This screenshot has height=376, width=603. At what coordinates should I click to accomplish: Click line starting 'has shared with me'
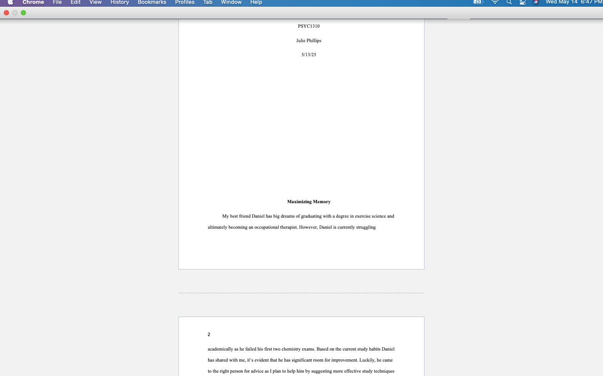(x=300, y=360)
